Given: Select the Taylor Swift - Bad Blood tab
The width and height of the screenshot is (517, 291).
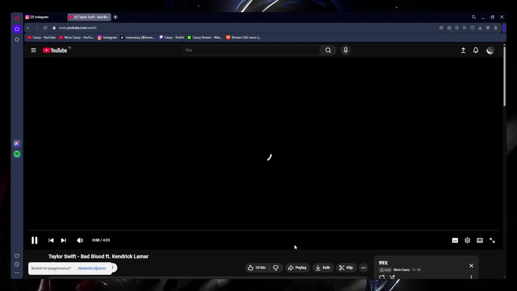Looking at the screenshot, I should tap(89, 17).
